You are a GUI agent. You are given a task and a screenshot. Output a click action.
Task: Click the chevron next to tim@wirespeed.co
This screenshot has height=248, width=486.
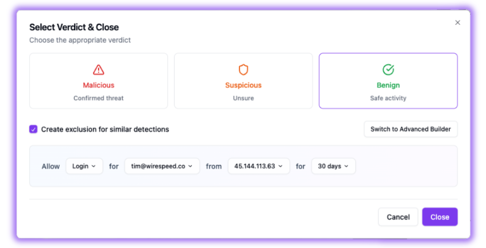(x=190, y=166)
